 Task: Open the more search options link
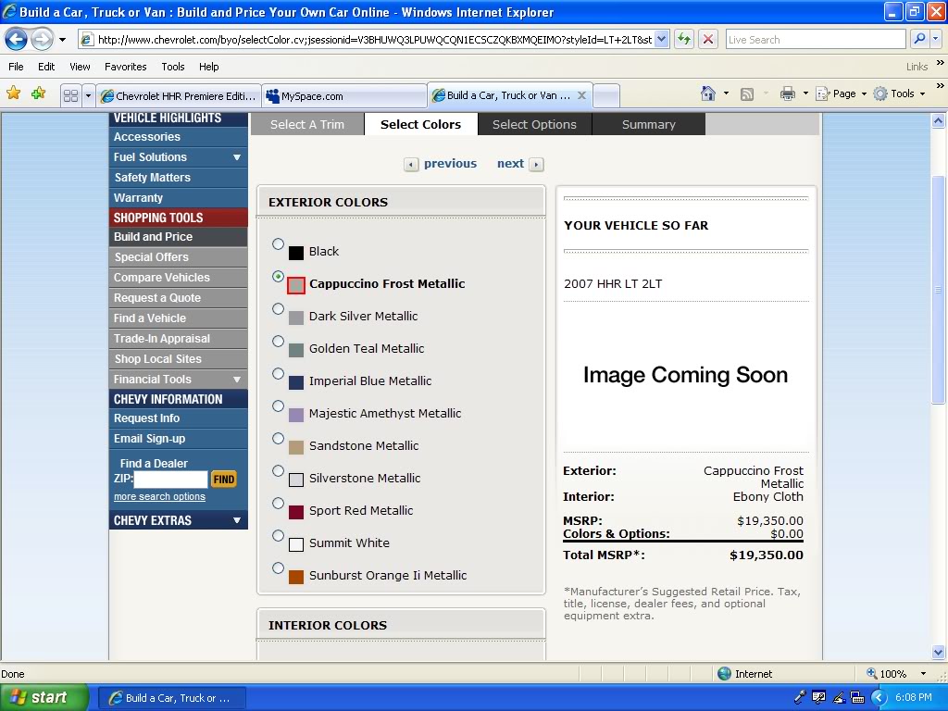click(x=157, y=496)
